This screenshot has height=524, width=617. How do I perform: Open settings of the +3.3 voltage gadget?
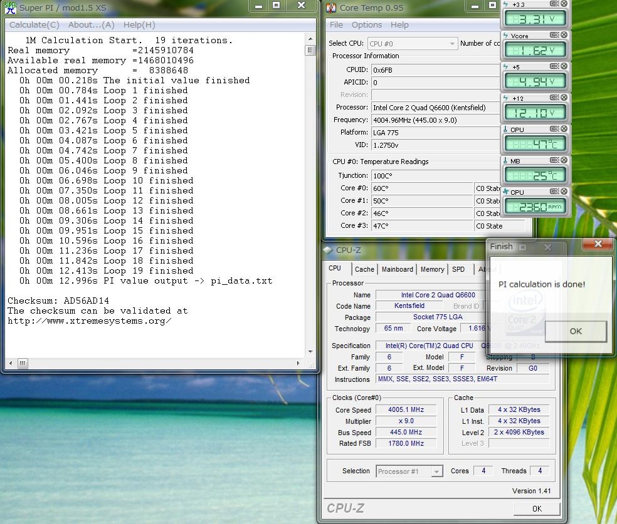554,4
